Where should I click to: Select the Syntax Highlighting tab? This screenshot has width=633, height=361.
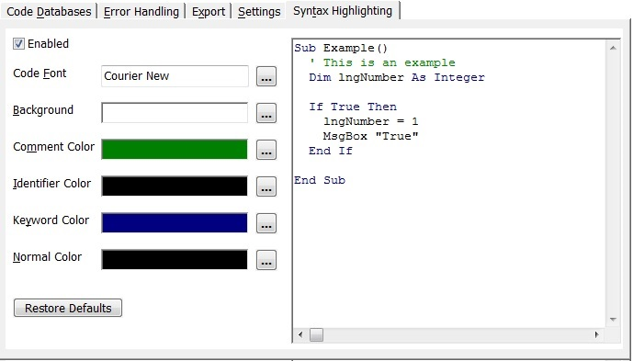(343, 11)
